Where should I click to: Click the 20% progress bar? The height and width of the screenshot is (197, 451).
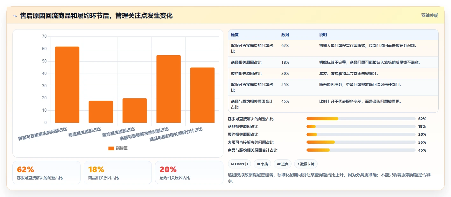pyautogui.click(x=361, y=135)
